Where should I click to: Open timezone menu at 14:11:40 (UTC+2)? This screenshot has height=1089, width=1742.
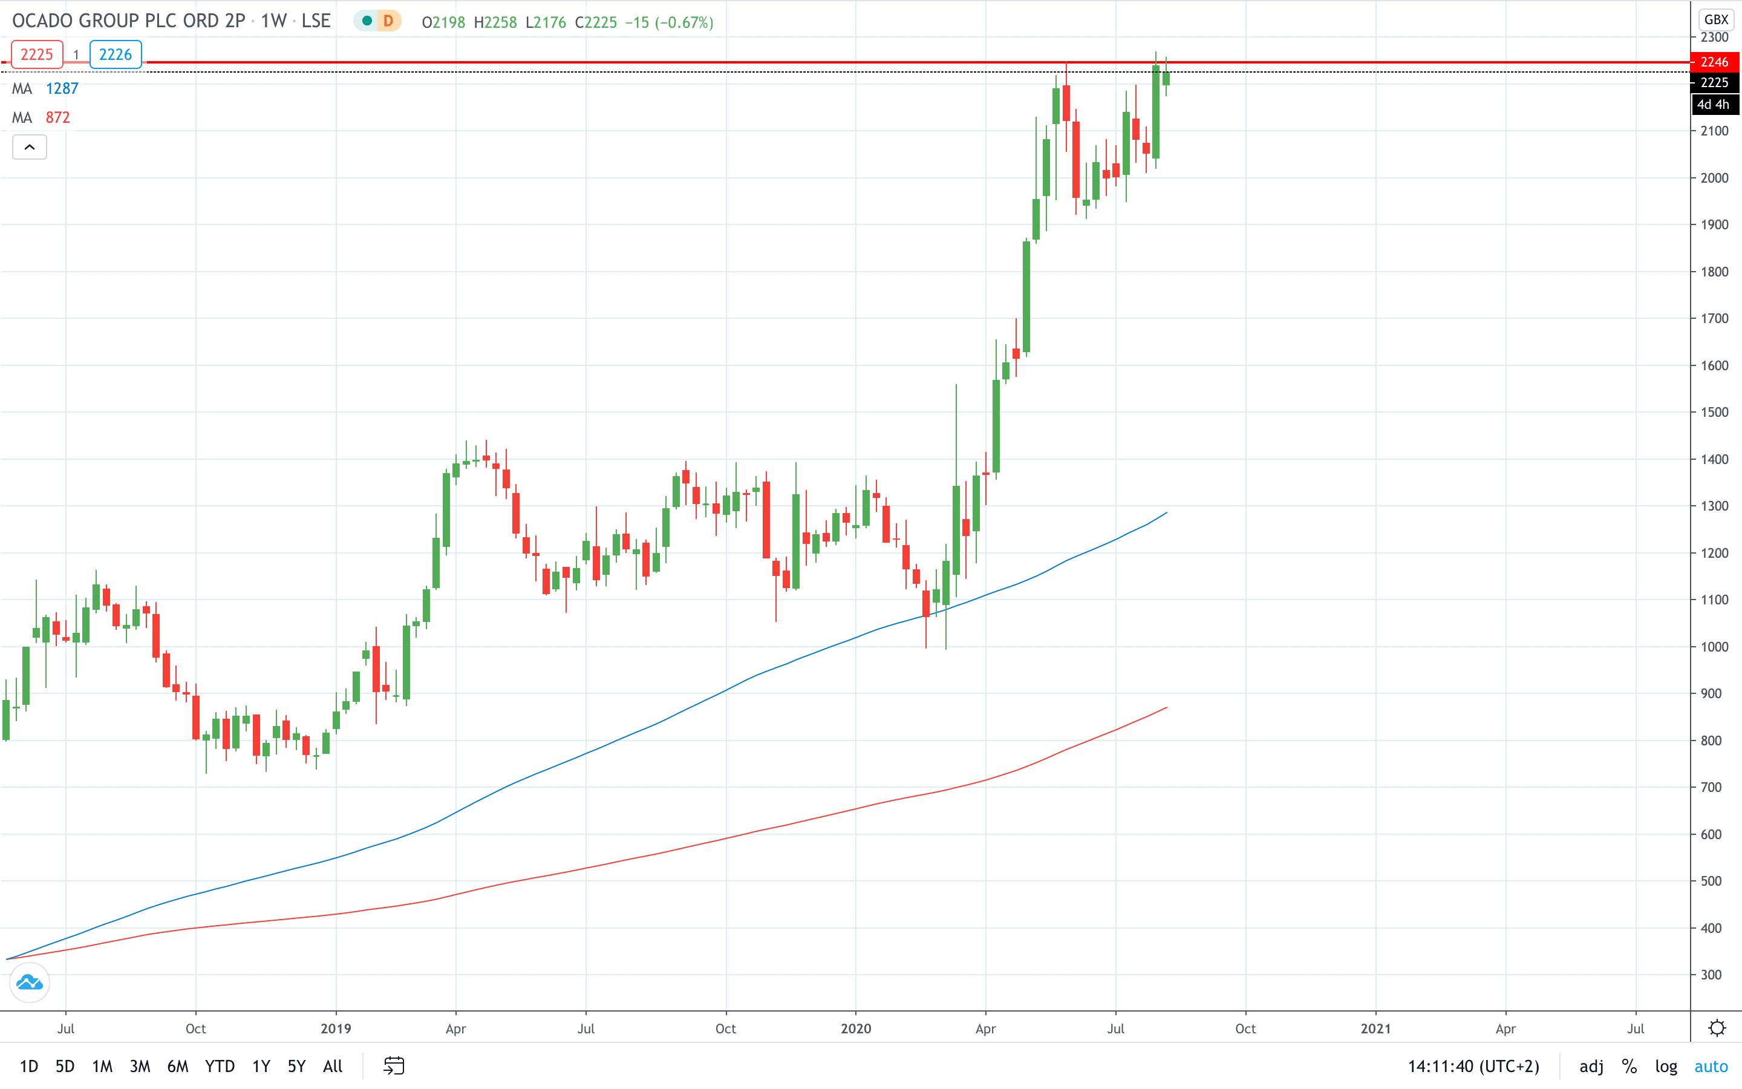pyautogui.click(x=1473, y=1066)
